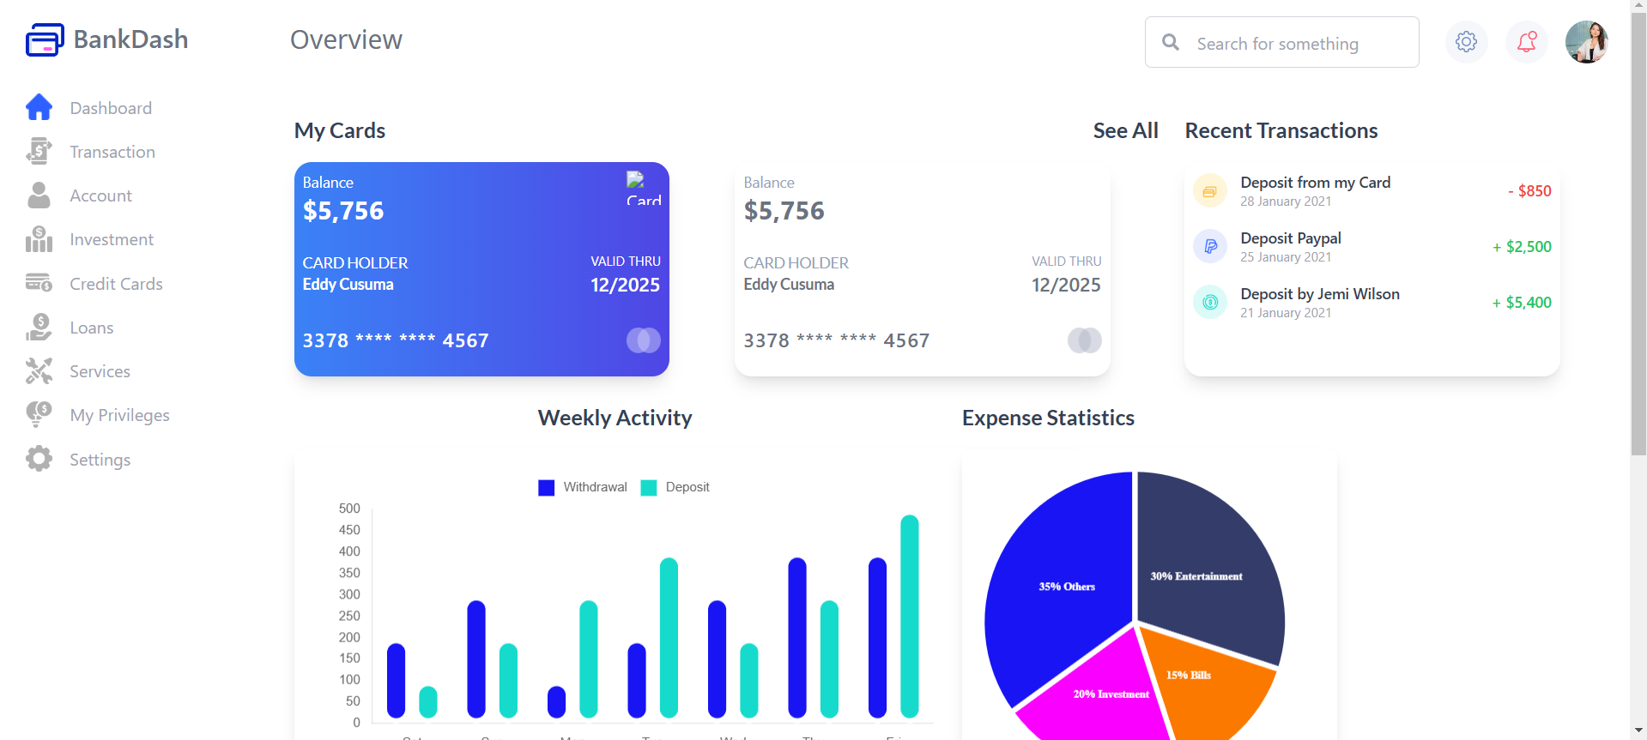This screenshot has height=740, width=1647.
Task: Click the Recent Transactions heading
Action: 1281,130
